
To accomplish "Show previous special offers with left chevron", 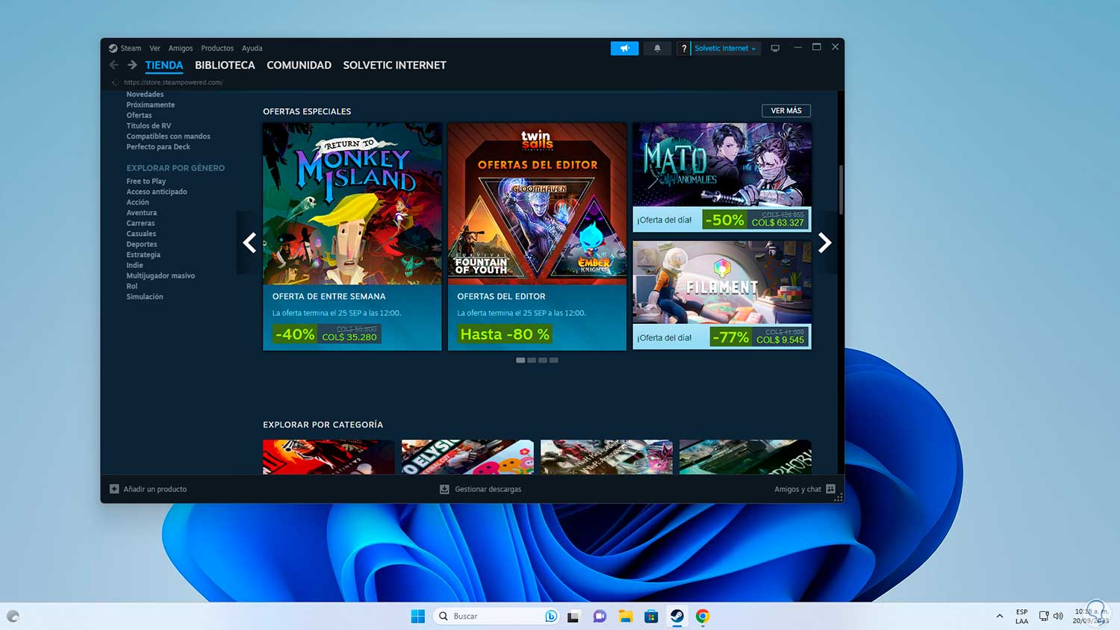I will tap(249, 243).
